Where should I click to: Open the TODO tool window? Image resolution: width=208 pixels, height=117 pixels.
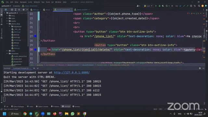pyautogui.click(x=30, y=107)
